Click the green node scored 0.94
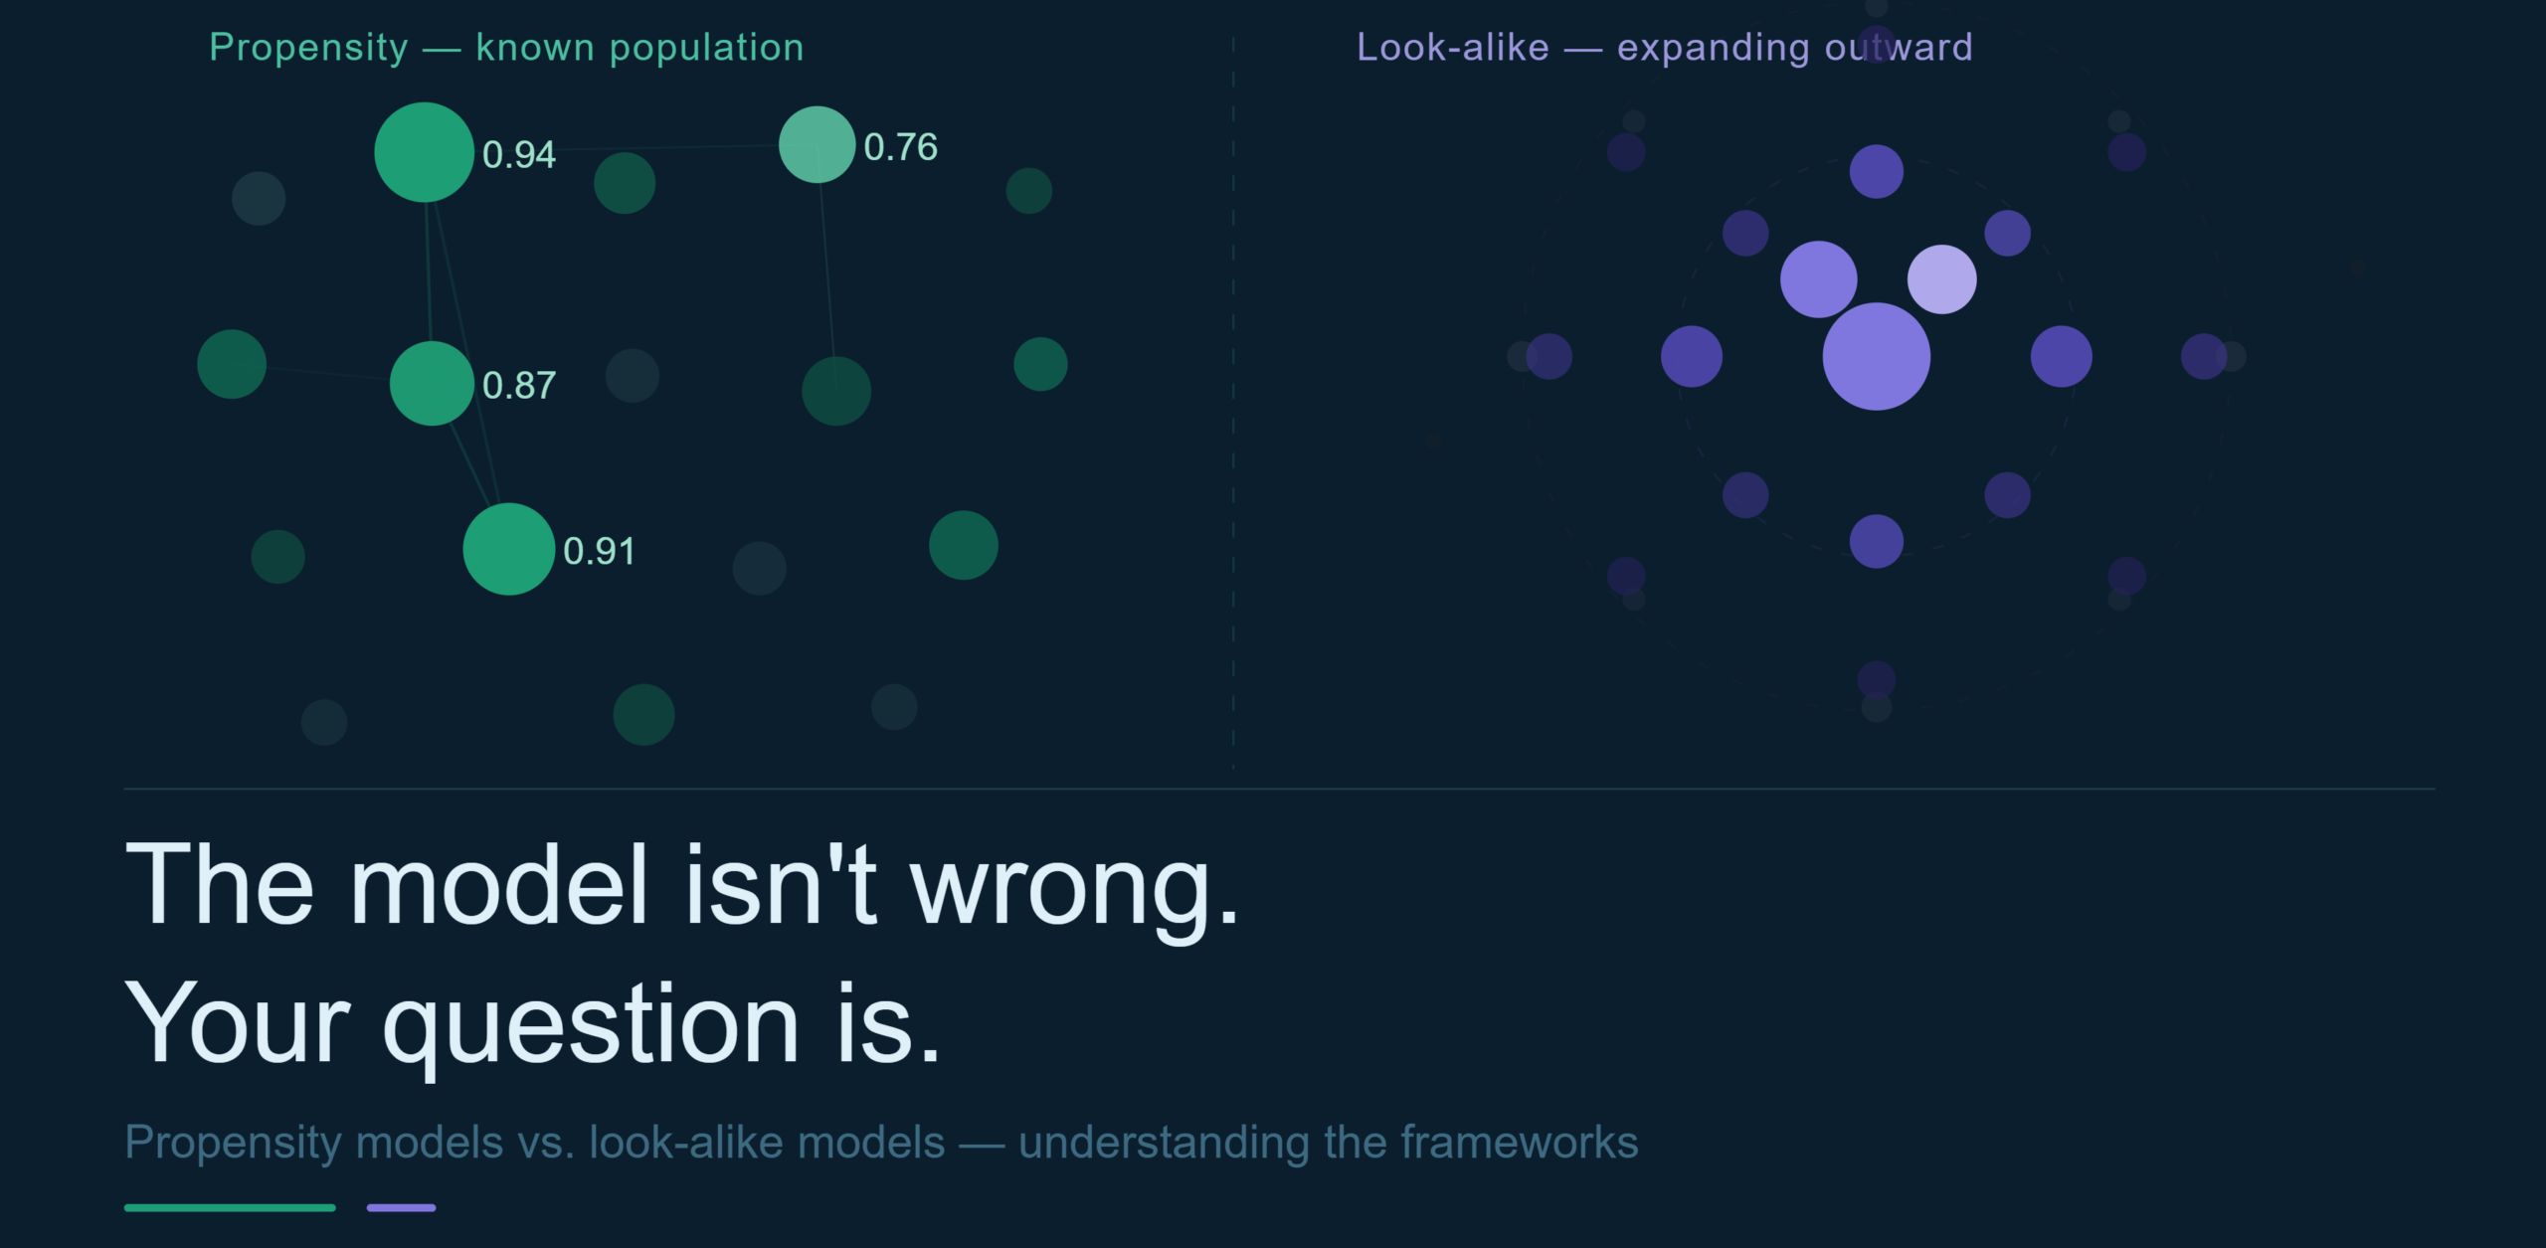2546x1248 pixels. pos(424,152)
